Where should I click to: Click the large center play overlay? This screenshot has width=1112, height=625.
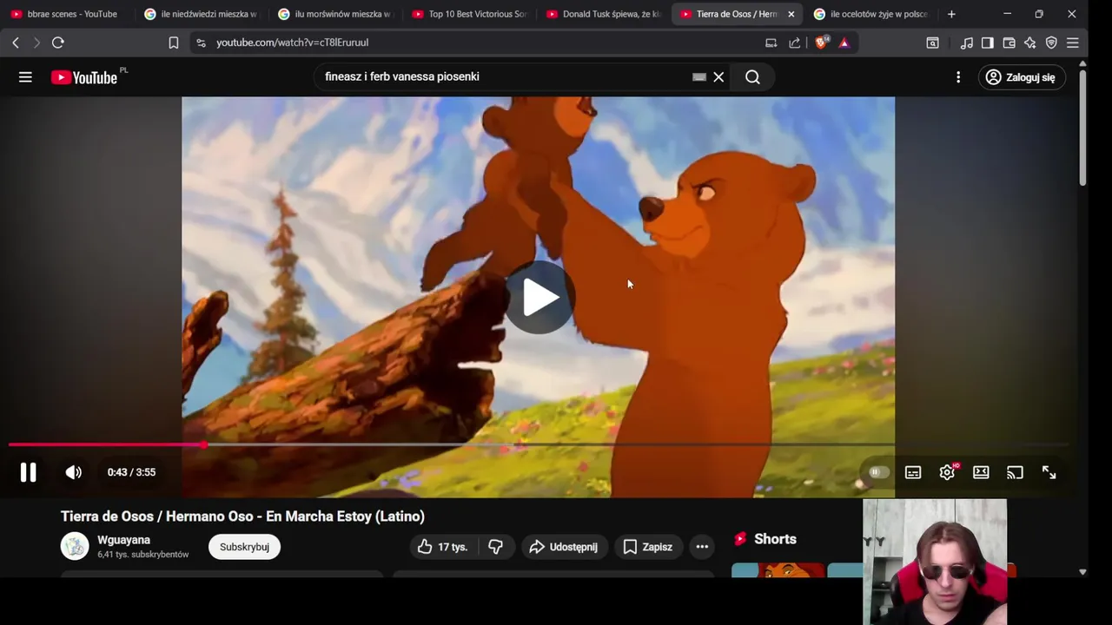click(x=539, y=298)
